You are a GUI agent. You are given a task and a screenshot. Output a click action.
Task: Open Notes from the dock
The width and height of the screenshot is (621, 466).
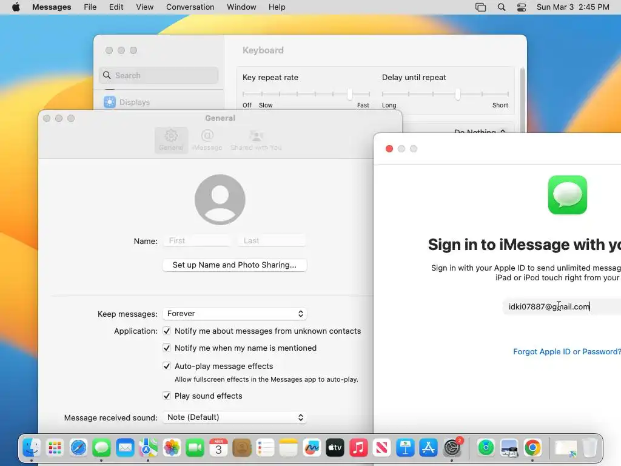pos(288,448)
